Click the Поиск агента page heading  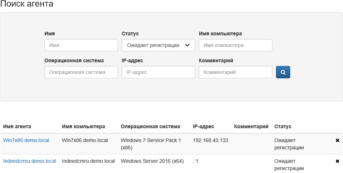27,4
